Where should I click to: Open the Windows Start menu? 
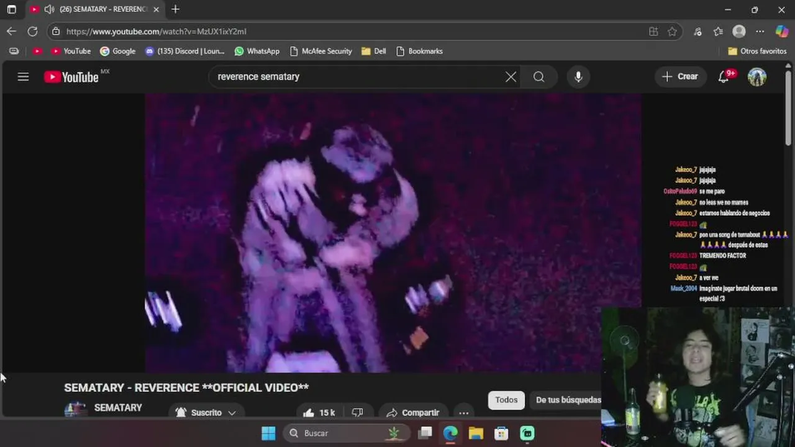(268, 433)
